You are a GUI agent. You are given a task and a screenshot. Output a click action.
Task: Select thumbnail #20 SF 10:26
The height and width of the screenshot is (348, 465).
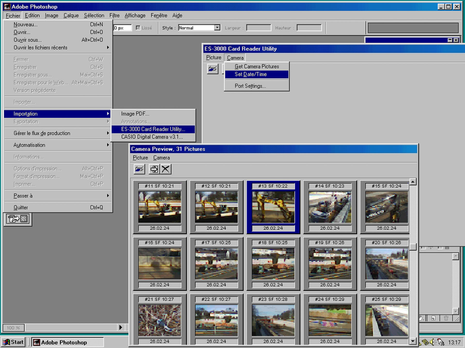coord(385,264)
